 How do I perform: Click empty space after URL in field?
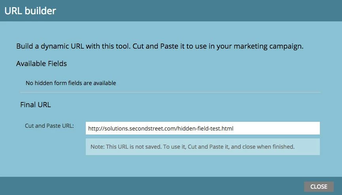click(x=276, y=128)
